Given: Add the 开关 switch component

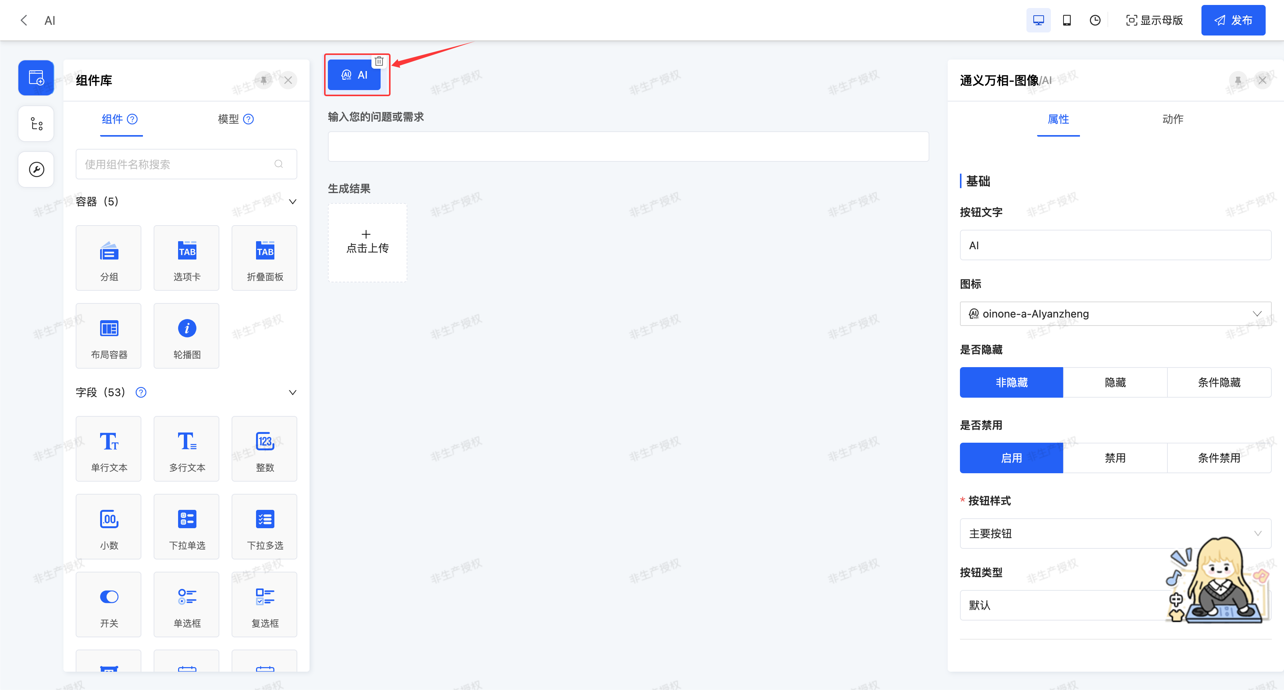Looking at the screenshot, I should click(109, 604).
